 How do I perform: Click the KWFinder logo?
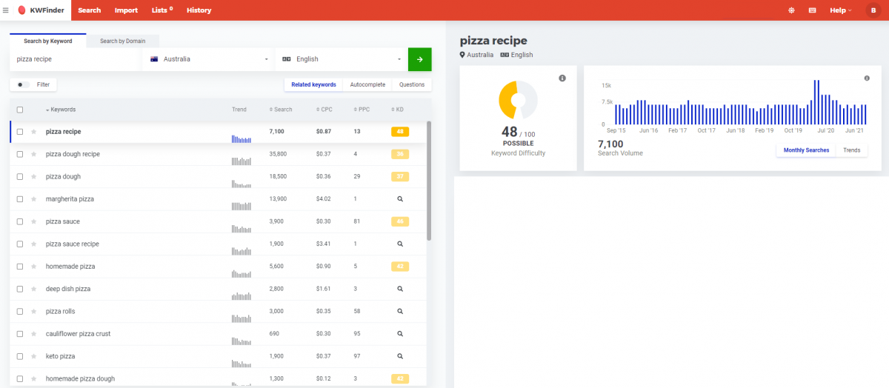click(42, 10)
